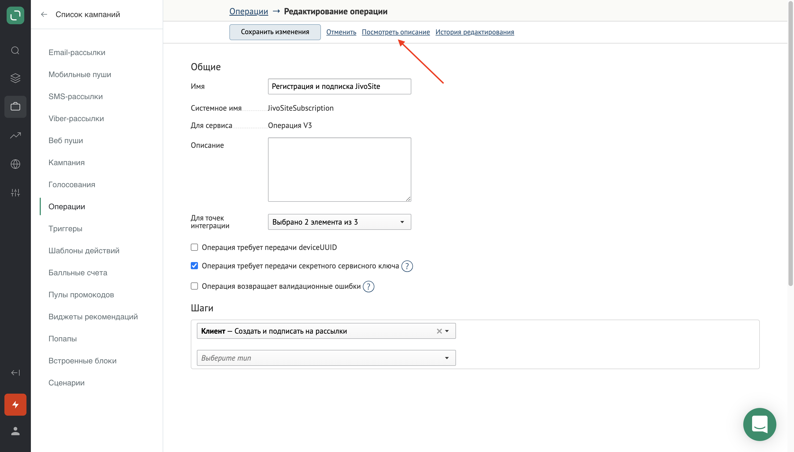Viewport: 794px width, 452px height.
Task: Go back with the arrow beside Список кампаний
Action: (44, 14)
